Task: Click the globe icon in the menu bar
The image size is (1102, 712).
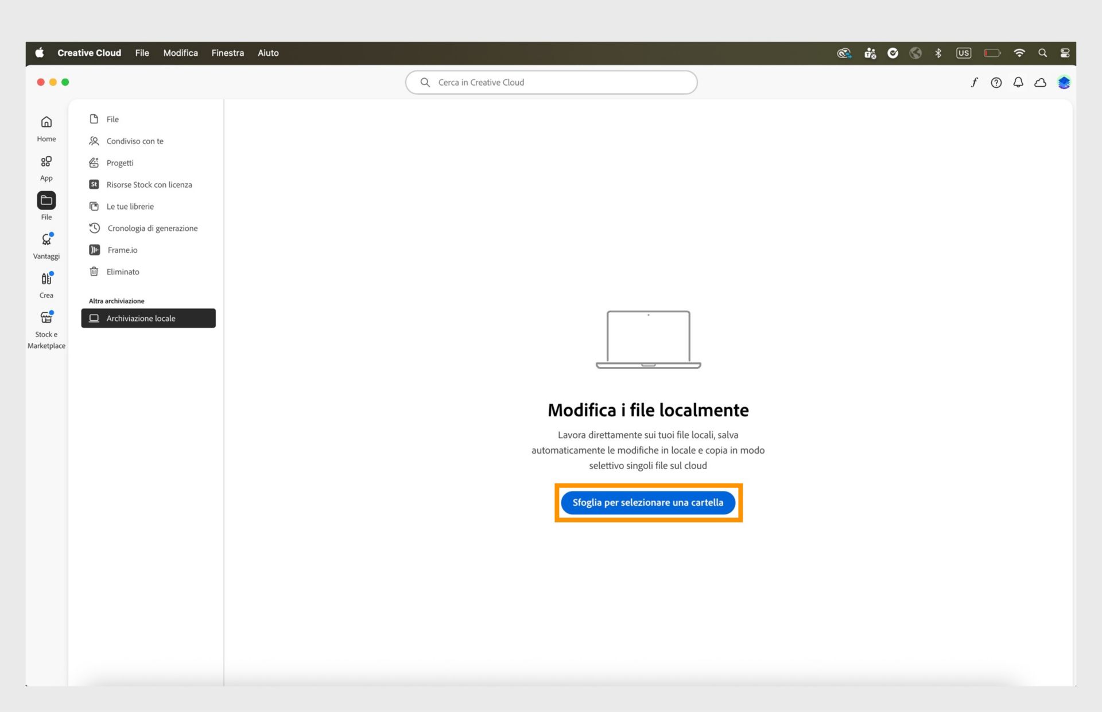Action: [x=915, y=53]
